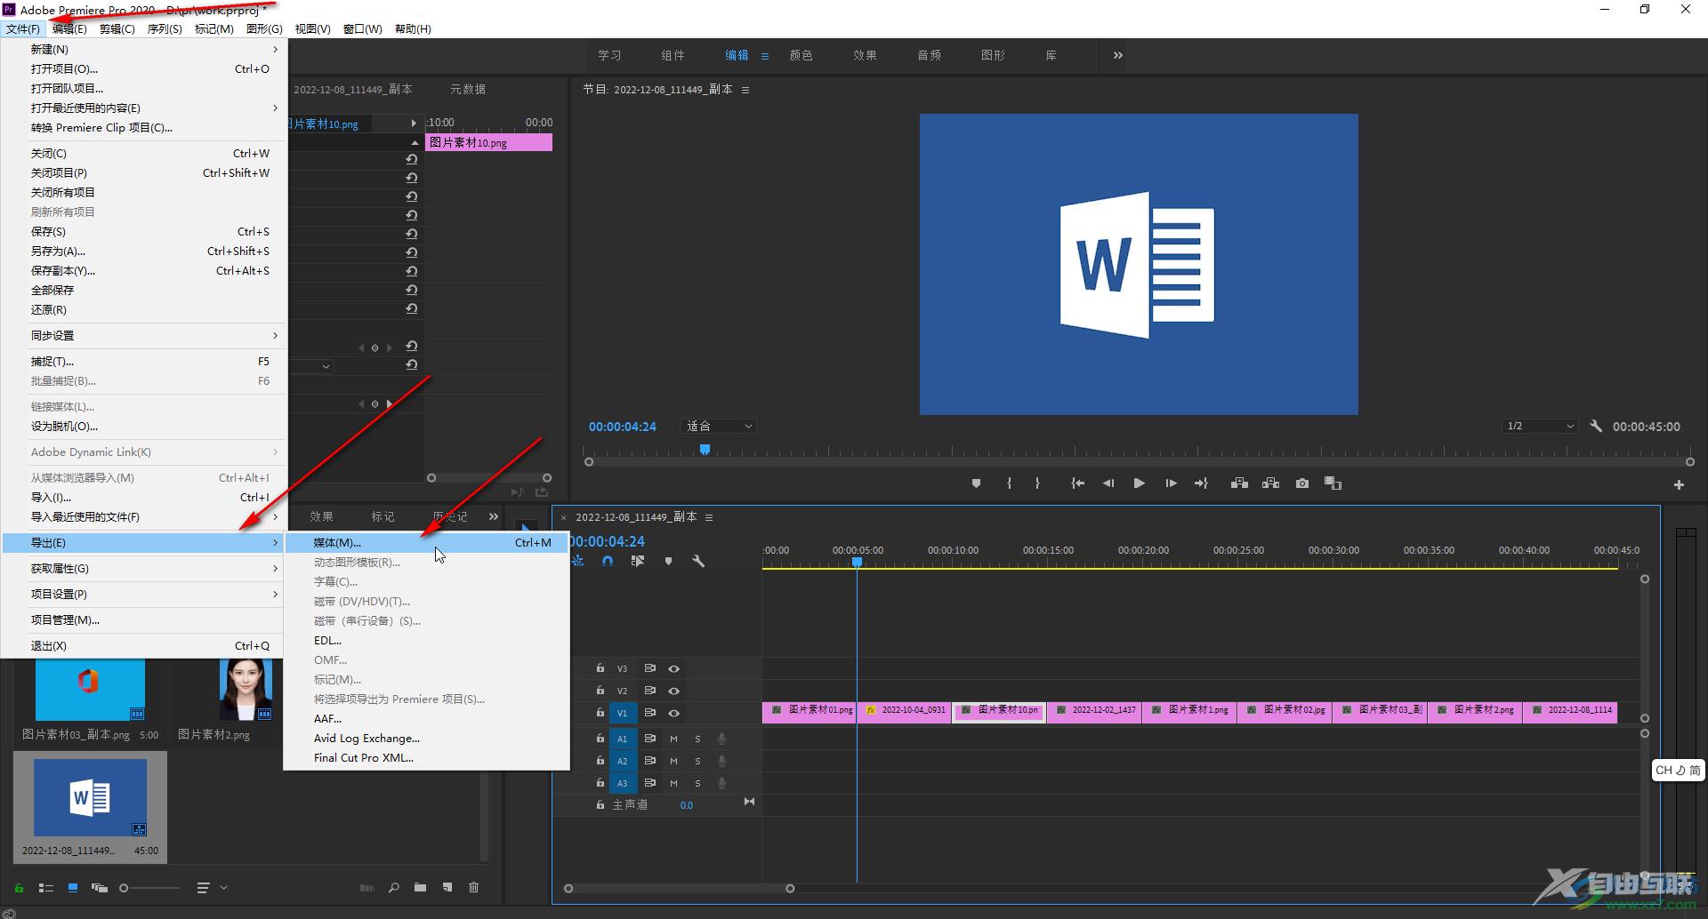This screenshot has width=1708, height=919.
Task: Solo audio track A2
Action: 697,762
